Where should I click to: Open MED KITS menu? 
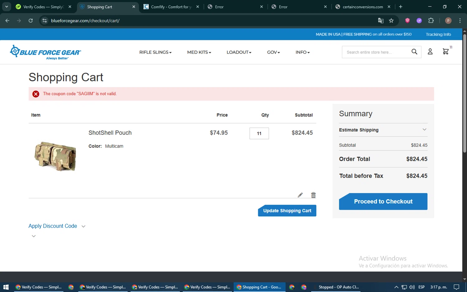point(199,52)
